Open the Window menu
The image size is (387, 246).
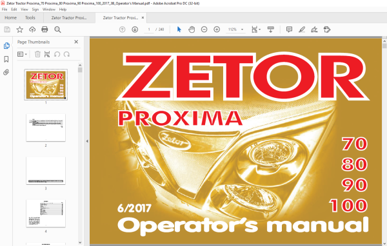tap(49, 10)
